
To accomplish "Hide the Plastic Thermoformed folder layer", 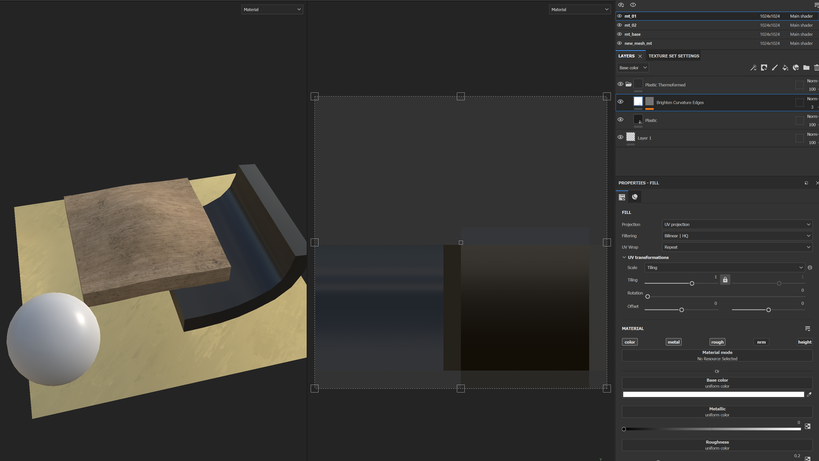I will click(620, 84).
